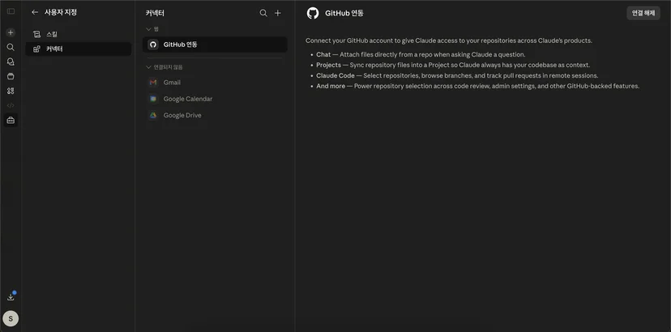Image resolution: width=671 pixels, height=332 pixels.
Task: Click the 연결 해제 button
Action: (x=643, y=13)
